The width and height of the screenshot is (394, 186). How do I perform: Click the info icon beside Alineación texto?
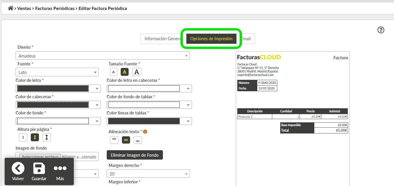click(x=145, y=132)
